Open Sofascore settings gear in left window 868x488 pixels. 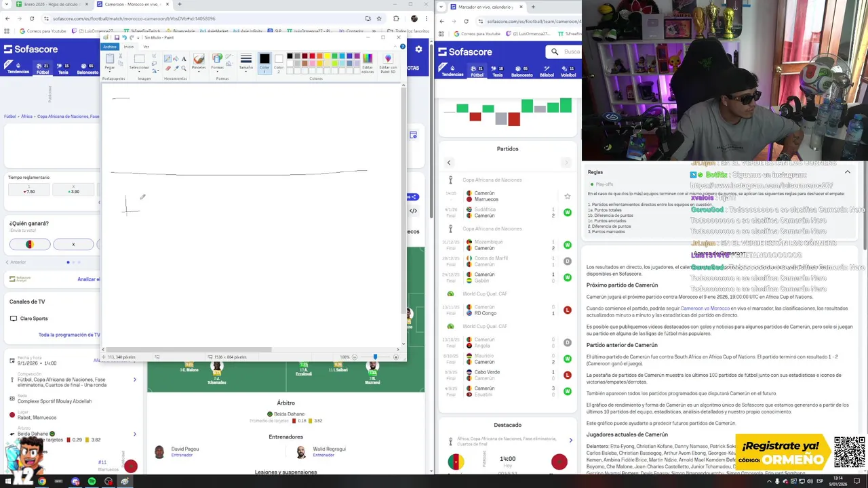tap(418, 49)
